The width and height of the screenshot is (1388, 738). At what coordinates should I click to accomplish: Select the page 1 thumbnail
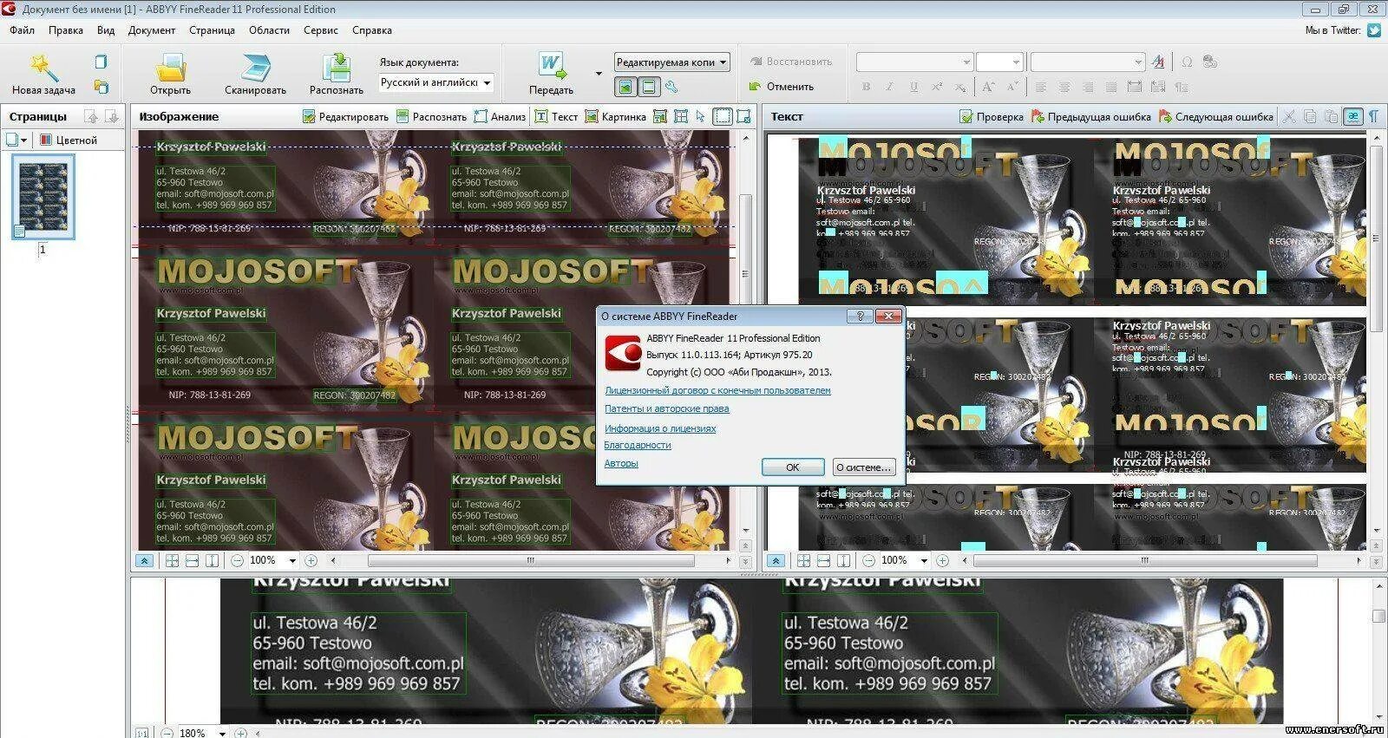[43, 197]
